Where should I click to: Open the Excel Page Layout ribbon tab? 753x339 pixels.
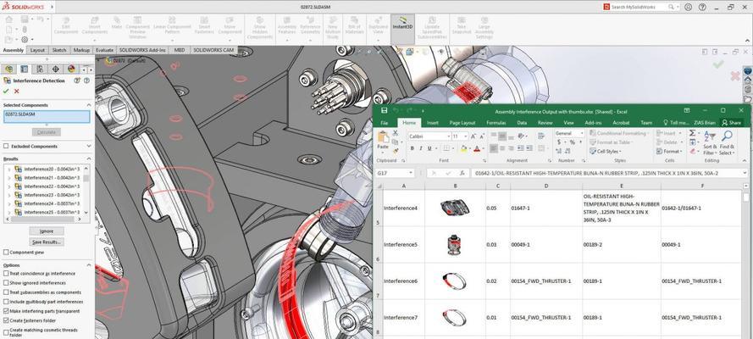click(462, 123)
